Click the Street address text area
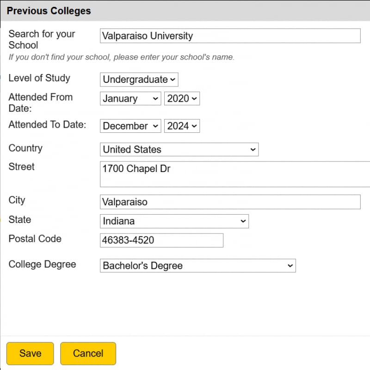This screenshot has width=370, height=370. [x=235, y=174]
